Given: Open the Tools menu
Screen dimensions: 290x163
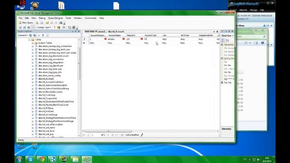Looking at the screenshot, I should 68,18.
